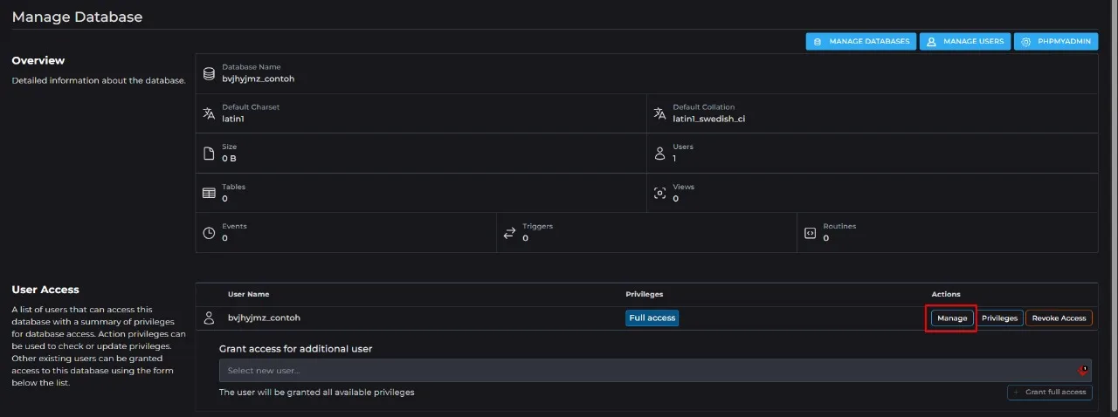Click the translate icon next to Default Charset
The image size is (1118, 417).
click(x=209, y=113)
